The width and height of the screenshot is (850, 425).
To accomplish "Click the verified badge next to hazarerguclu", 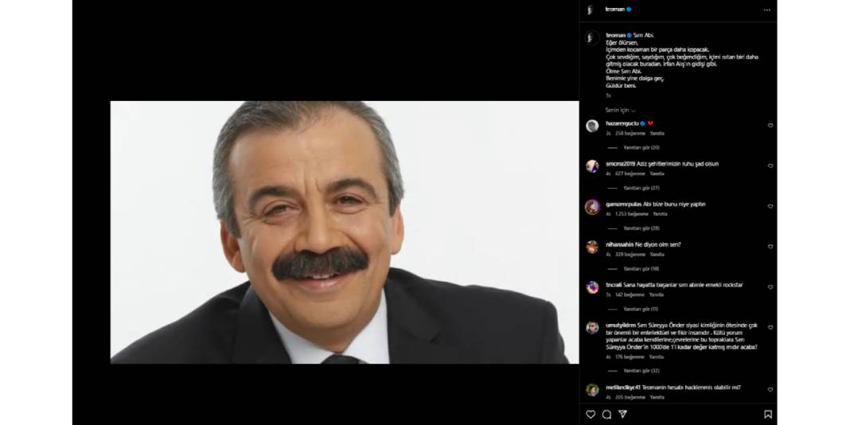I will click(643, 123).
